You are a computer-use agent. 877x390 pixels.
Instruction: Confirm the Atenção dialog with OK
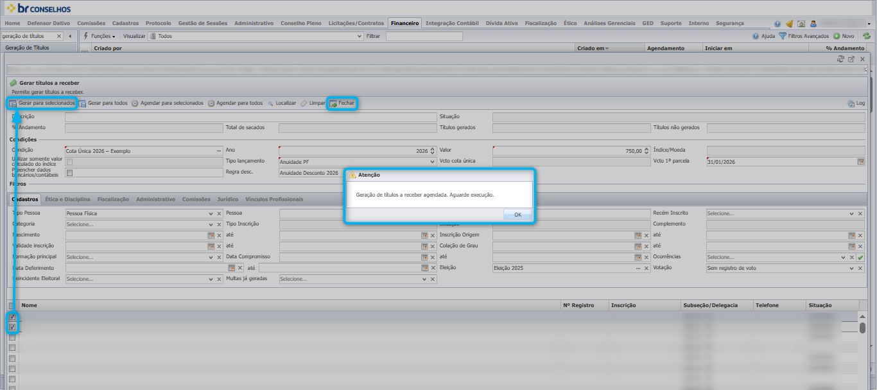(517, 215)
